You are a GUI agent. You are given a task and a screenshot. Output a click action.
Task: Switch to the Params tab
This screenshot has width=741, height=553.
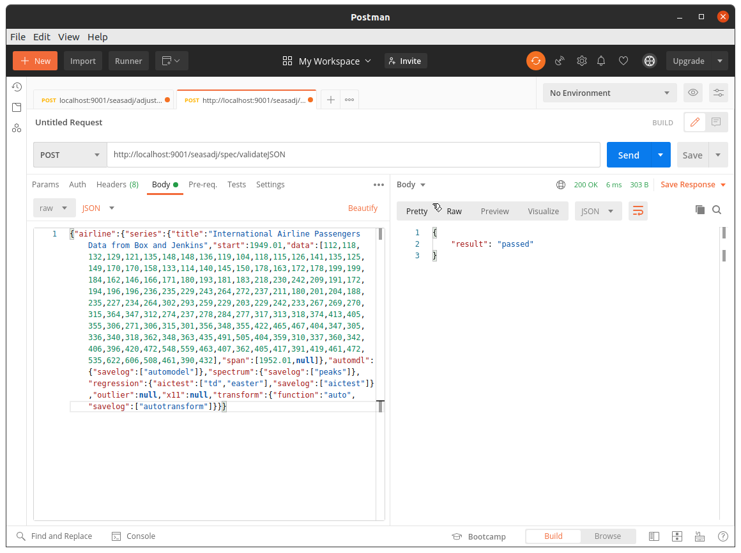(x=45, y=185)
